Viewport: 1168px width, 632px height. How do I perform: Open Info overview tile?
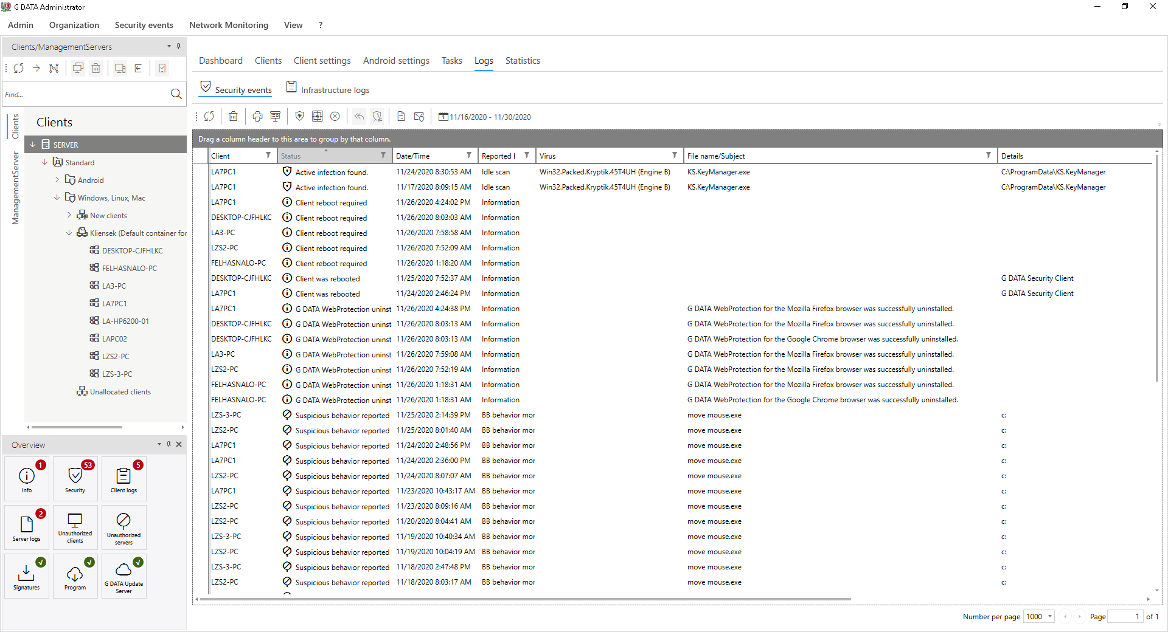[27, 479]
